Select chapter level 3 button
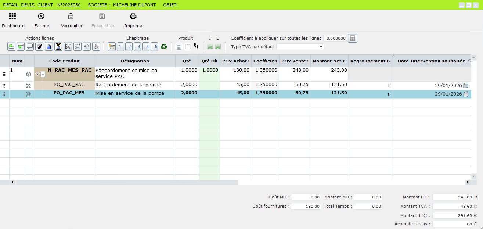The image size is (483, 229). click(137, 47)
